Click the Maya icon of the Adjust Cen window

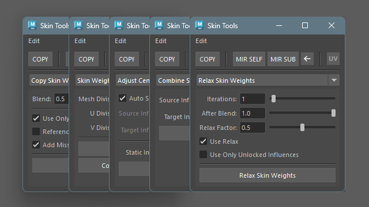[x=119, y=25]
